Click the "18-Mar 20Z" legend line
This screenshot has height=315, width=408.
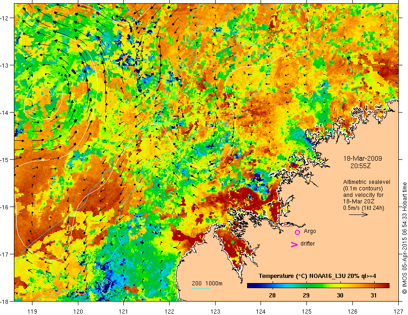coord(358,202)
